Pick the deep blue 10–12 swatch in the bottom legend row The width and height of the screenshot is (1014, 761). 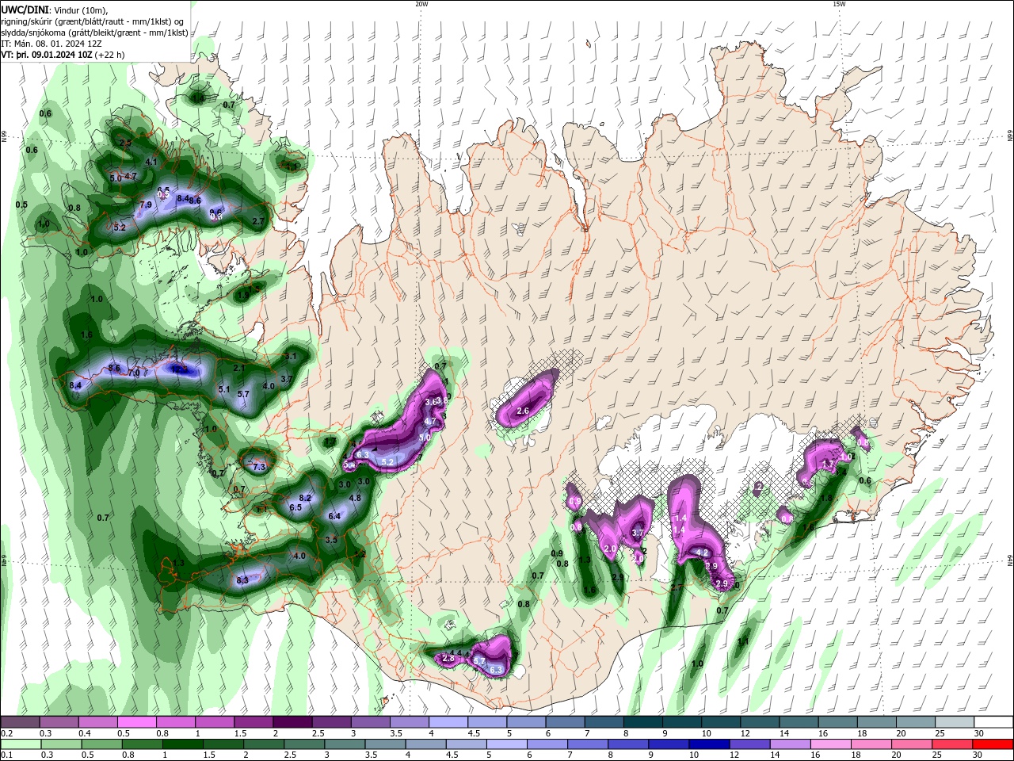click(707, 744)
